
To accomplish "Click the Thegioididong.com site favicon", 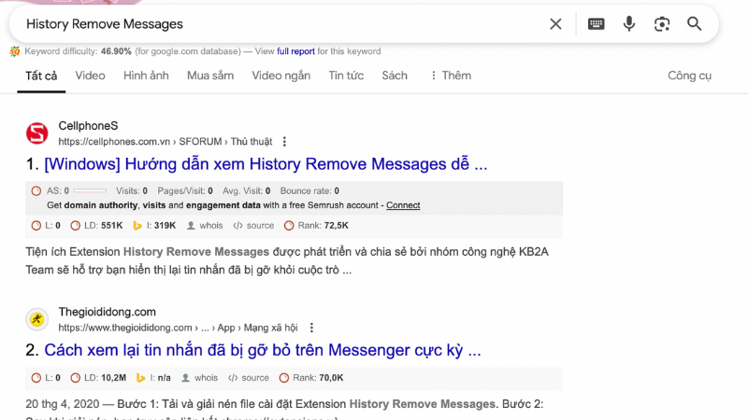I will [37, 319].
